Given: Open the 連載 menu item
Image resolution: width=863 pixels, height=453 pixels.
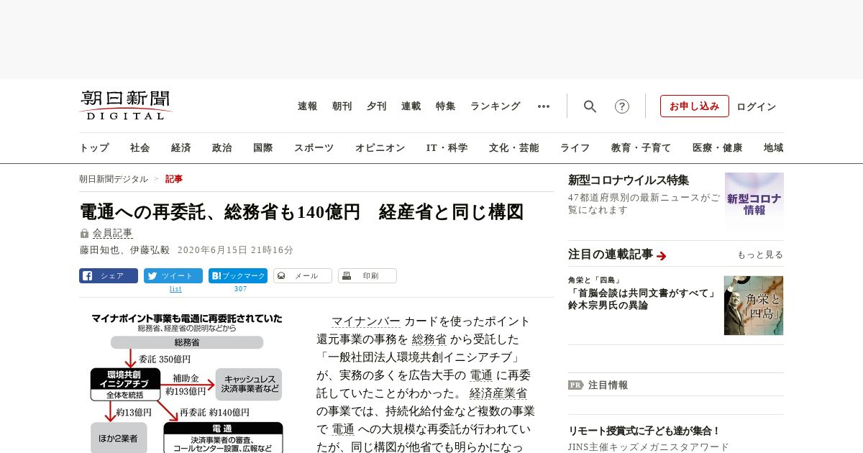Looking at the screenshot, I should 411,106.
